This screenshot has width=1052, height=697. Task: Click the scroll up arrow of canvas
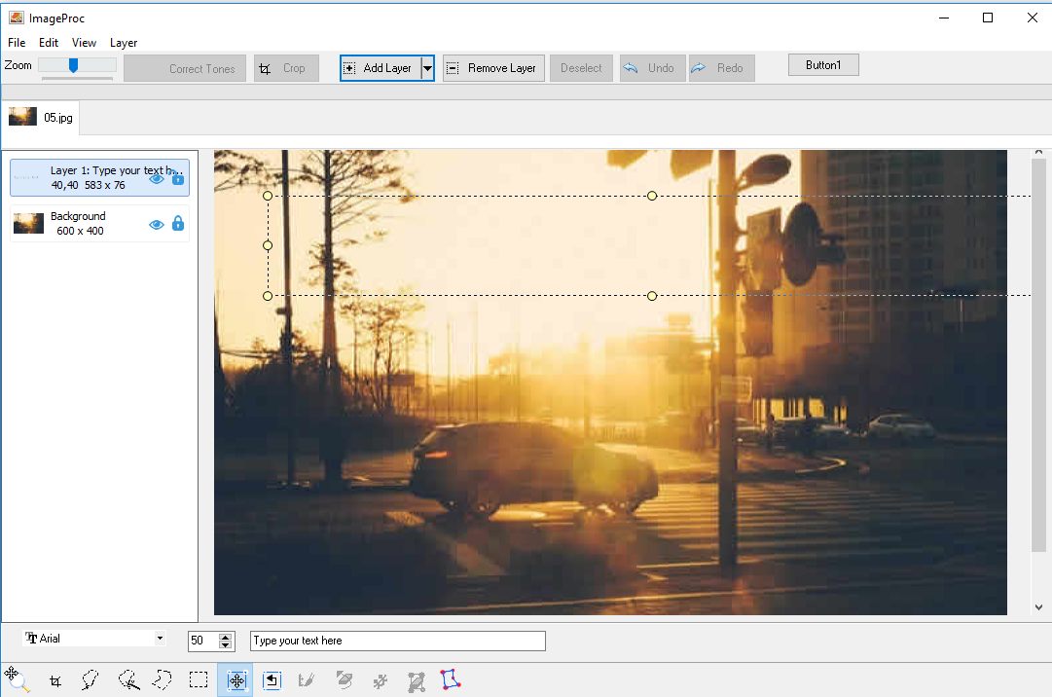click(x=1038, y=153)
